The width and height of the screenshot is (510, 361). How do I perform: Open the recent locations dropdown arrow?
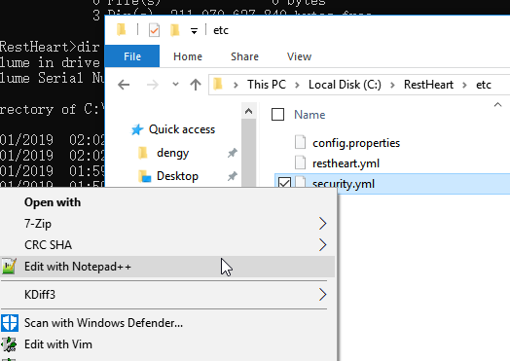coord(175,85)
